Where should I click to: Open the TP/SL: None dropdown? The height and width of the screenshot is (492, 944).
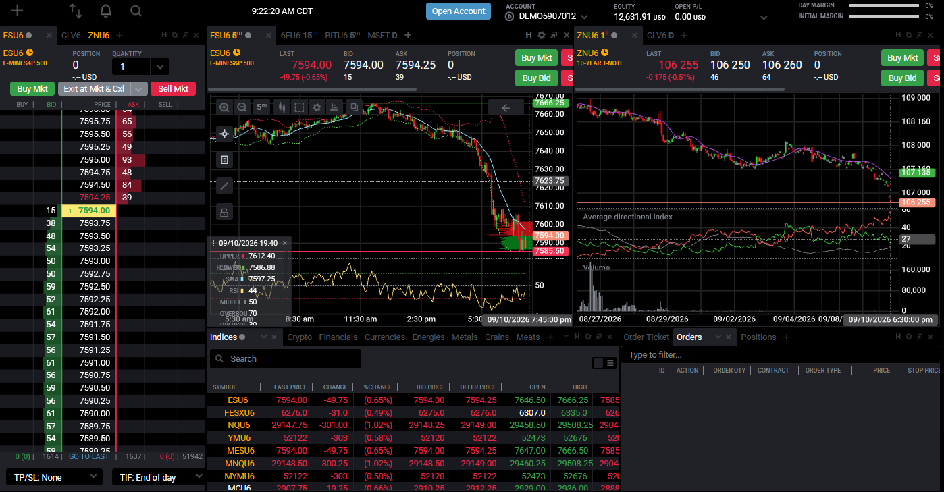54,477
